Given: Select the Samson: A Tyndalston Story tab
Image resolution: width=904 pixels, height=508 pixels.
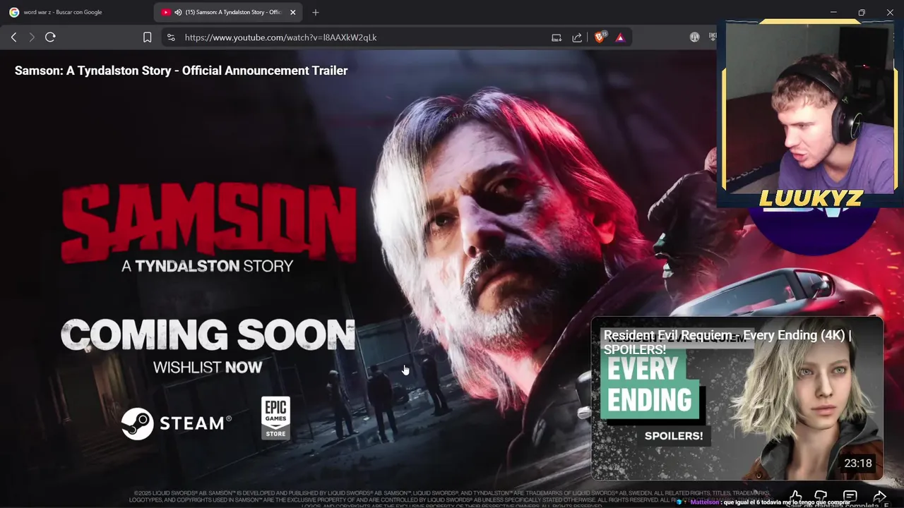Looking at the screenshot, I should (228, 12).
